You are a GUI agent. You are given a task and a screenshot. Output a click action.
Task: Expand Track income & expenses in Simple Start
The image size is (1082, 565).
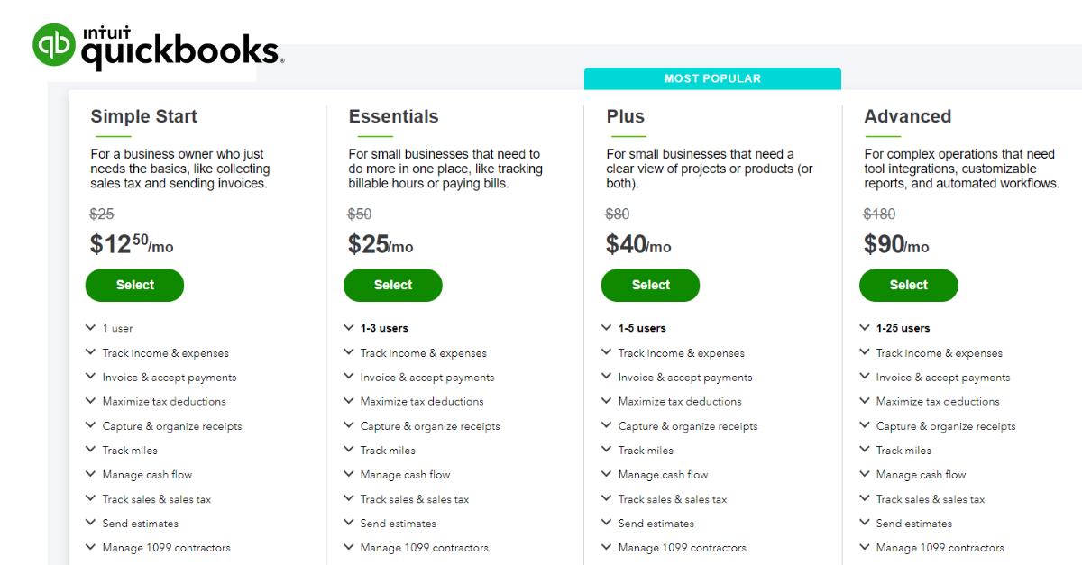(x=166, y=352)
